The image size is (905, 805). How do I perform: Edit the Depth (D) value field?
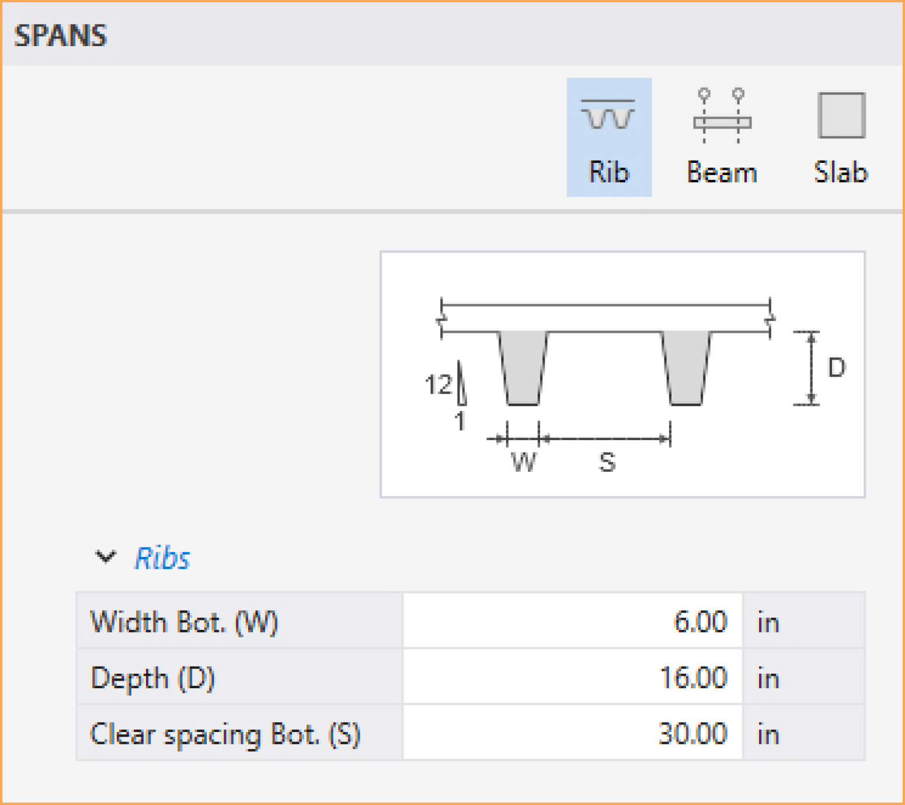click(x=572, y=677)
